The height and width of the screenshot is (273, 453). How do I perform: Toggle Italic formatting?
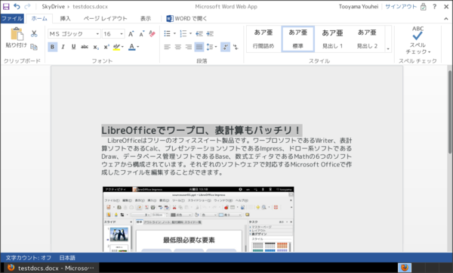tap(63, 47)
